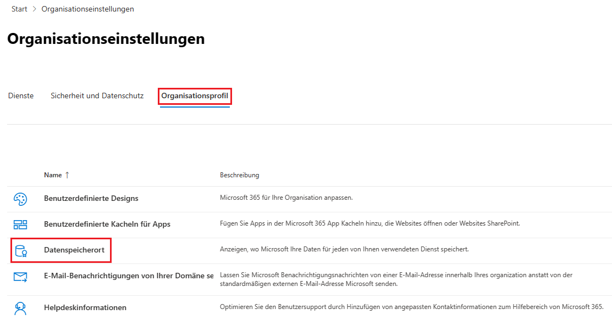The height and width of the screenshot is (320, 612).
Task: Click the envelope icon for E-Mail-Benachrichtigungen
Action: 20,277
